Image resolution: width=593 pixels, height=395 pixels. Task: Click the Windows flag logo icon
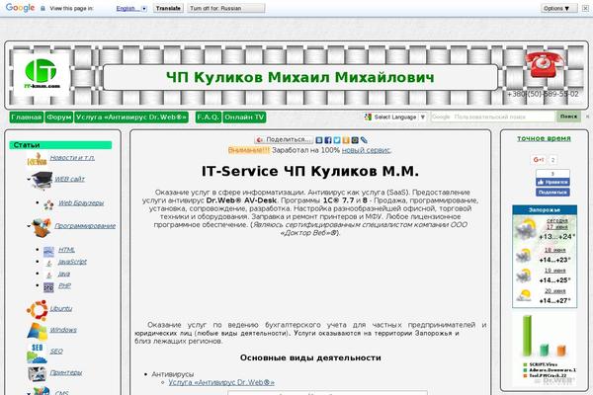[38, 331]
